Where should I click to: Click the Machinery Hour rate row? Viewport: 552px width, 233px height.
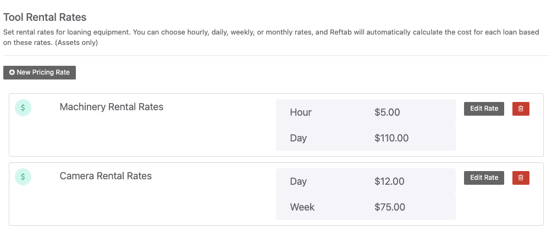click(x=366, y=112)
